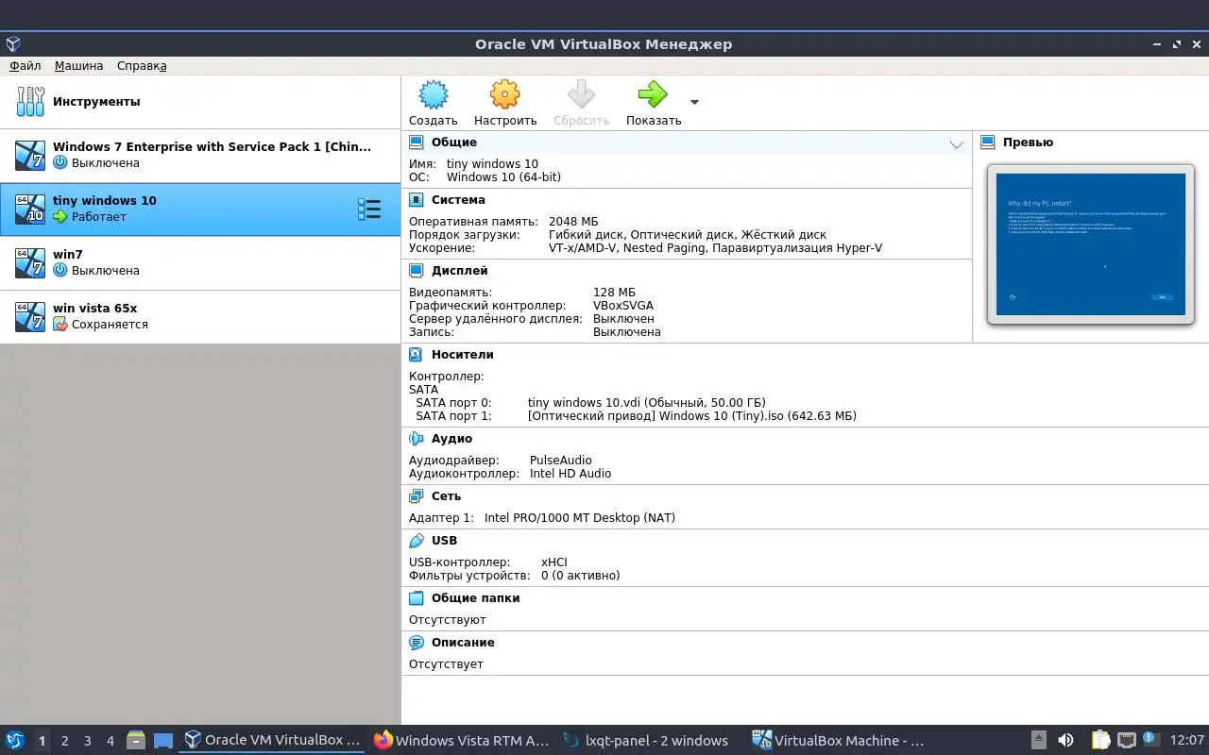1209x755 pixels.
Task: Click the Intel PRO/1000 MT Desktop adapter text
Action: (x=580, y=518)
